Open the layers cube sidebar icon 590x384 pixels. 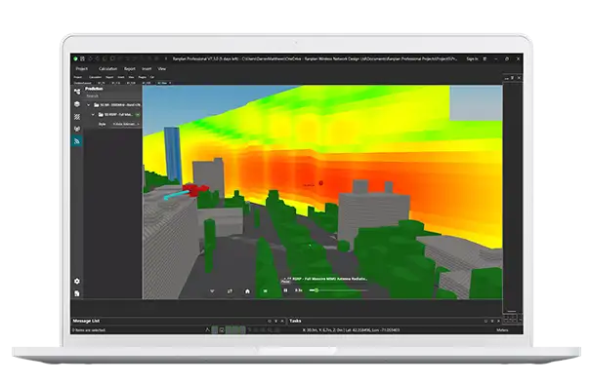[x=77, y=104]
